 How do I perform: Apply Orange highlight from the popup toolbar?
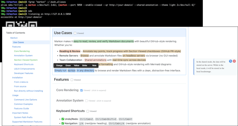click(x=59, y=65)
